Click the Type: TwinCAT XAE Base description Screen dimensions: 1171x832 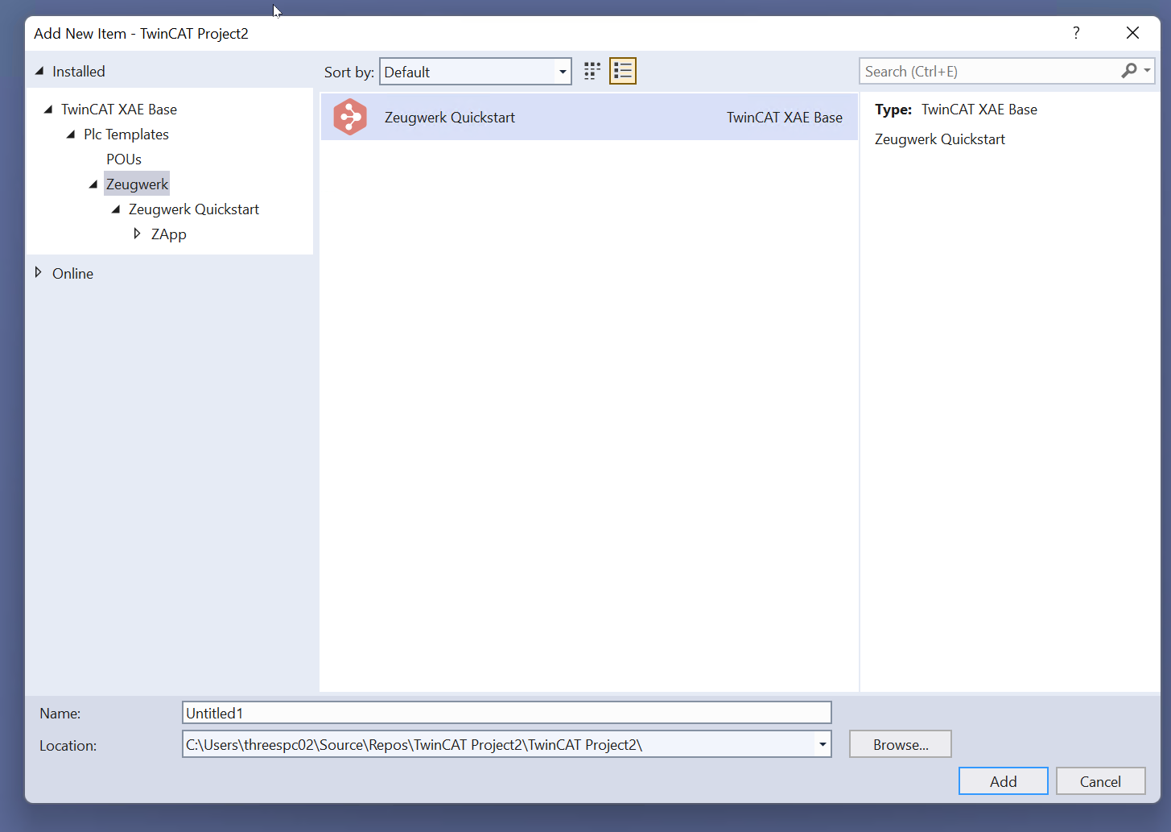tap(956, 109)
